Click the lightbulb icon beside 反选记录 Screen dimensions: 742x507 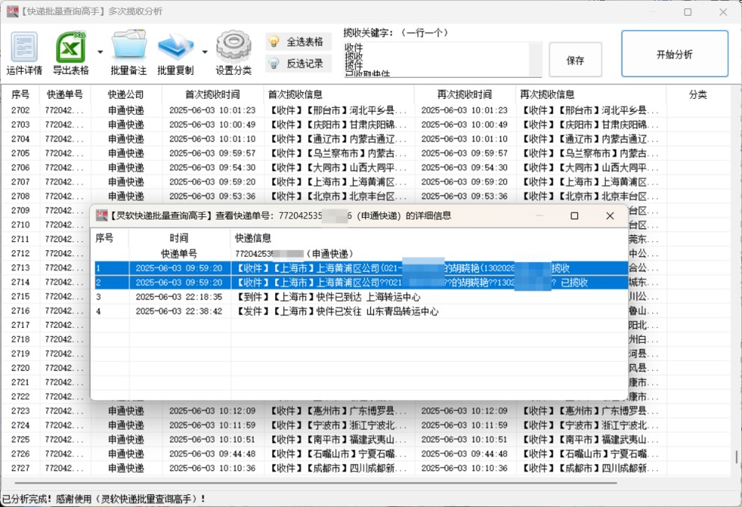coord(274,64)
